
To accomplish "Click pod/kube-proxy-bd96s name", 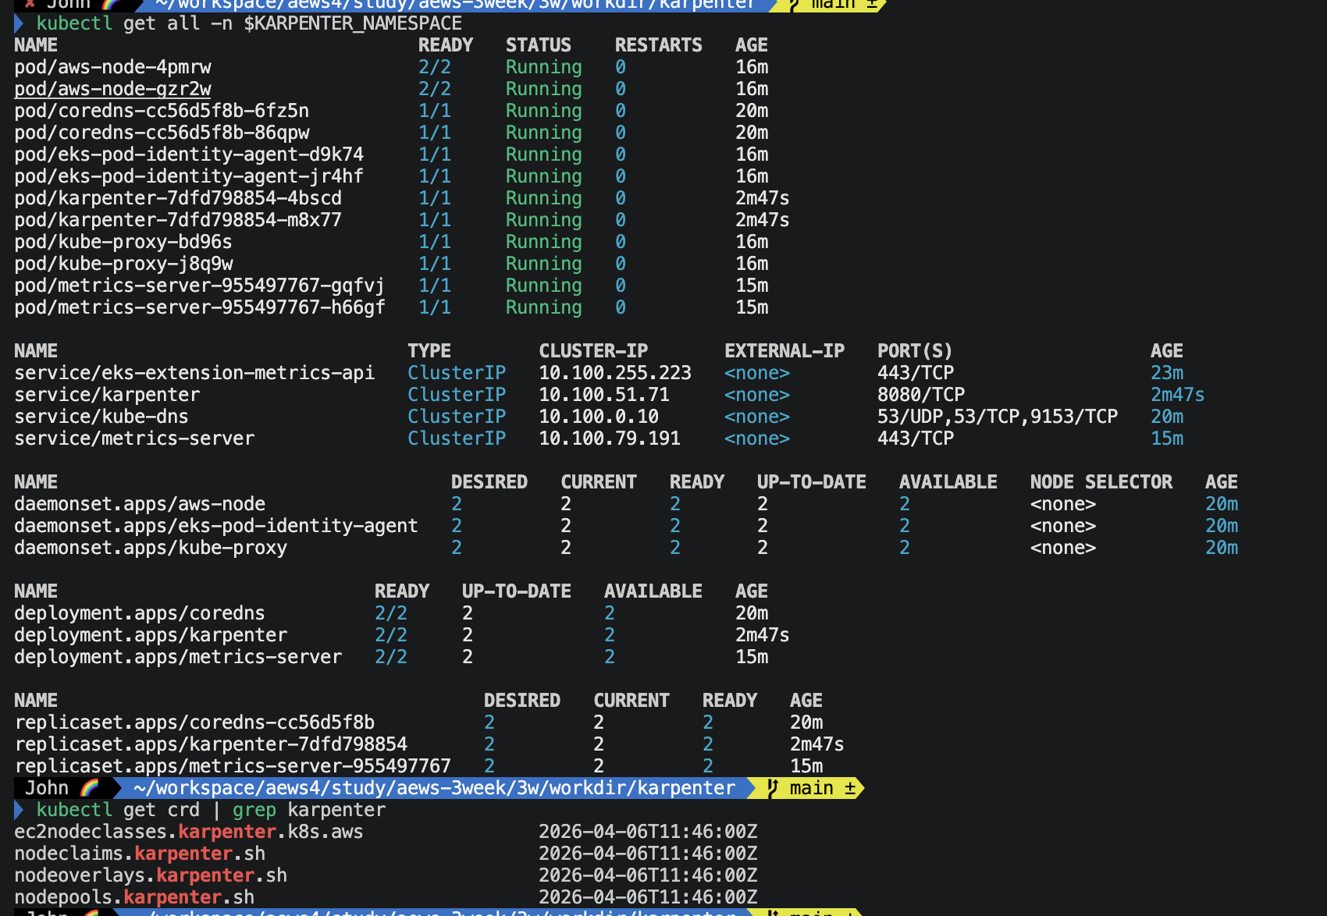I will 123,242.
